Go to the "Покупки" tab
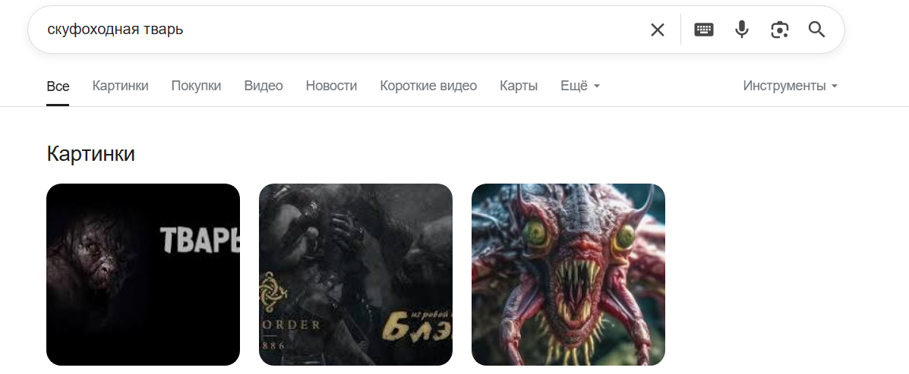 coord(196,86)
